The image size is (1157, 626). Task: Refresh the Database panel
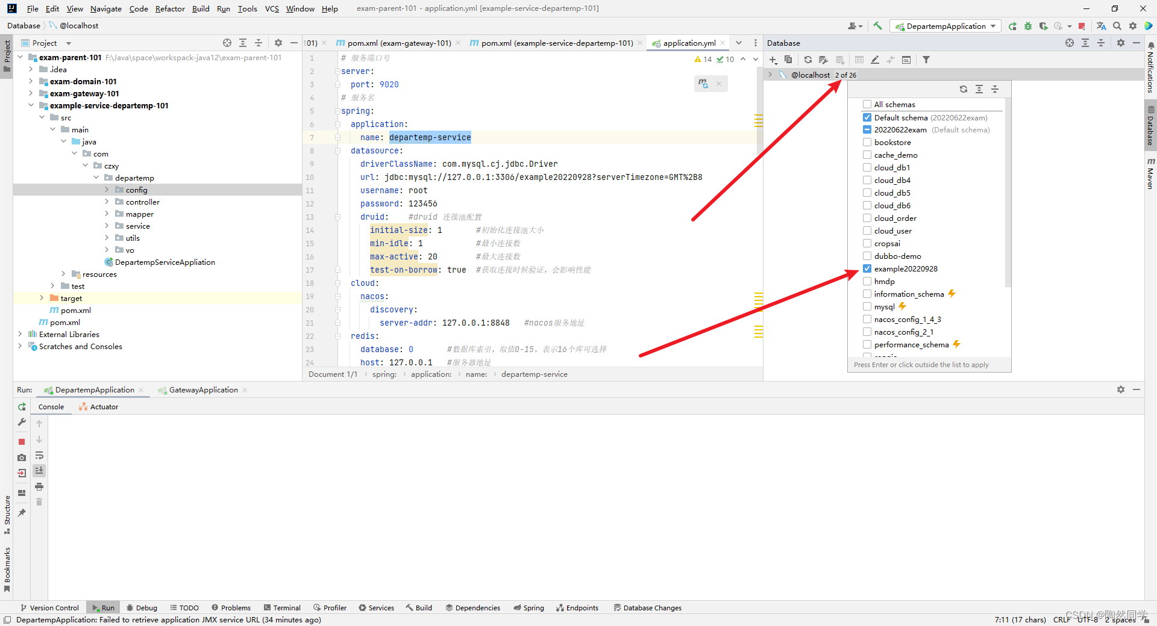pos(808,60)
